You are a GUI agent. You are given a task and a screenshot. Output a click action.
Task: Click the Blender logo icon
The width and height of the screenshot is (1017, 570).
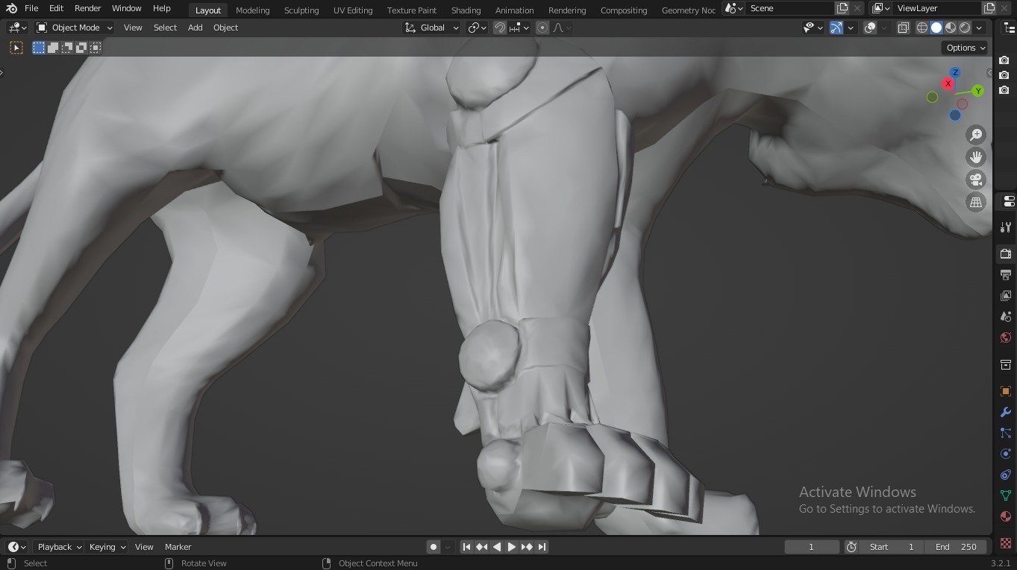11,8
